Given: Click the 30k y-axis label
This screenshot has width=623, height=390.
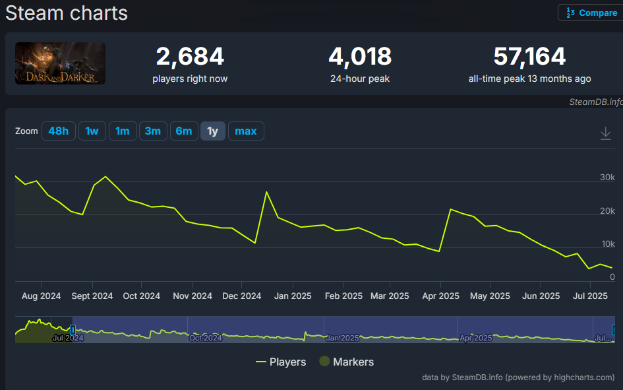Looking at the screenshot, I should tap(607, 178).
